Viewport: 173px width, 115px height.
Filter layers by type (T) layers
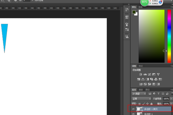[158, 94]
